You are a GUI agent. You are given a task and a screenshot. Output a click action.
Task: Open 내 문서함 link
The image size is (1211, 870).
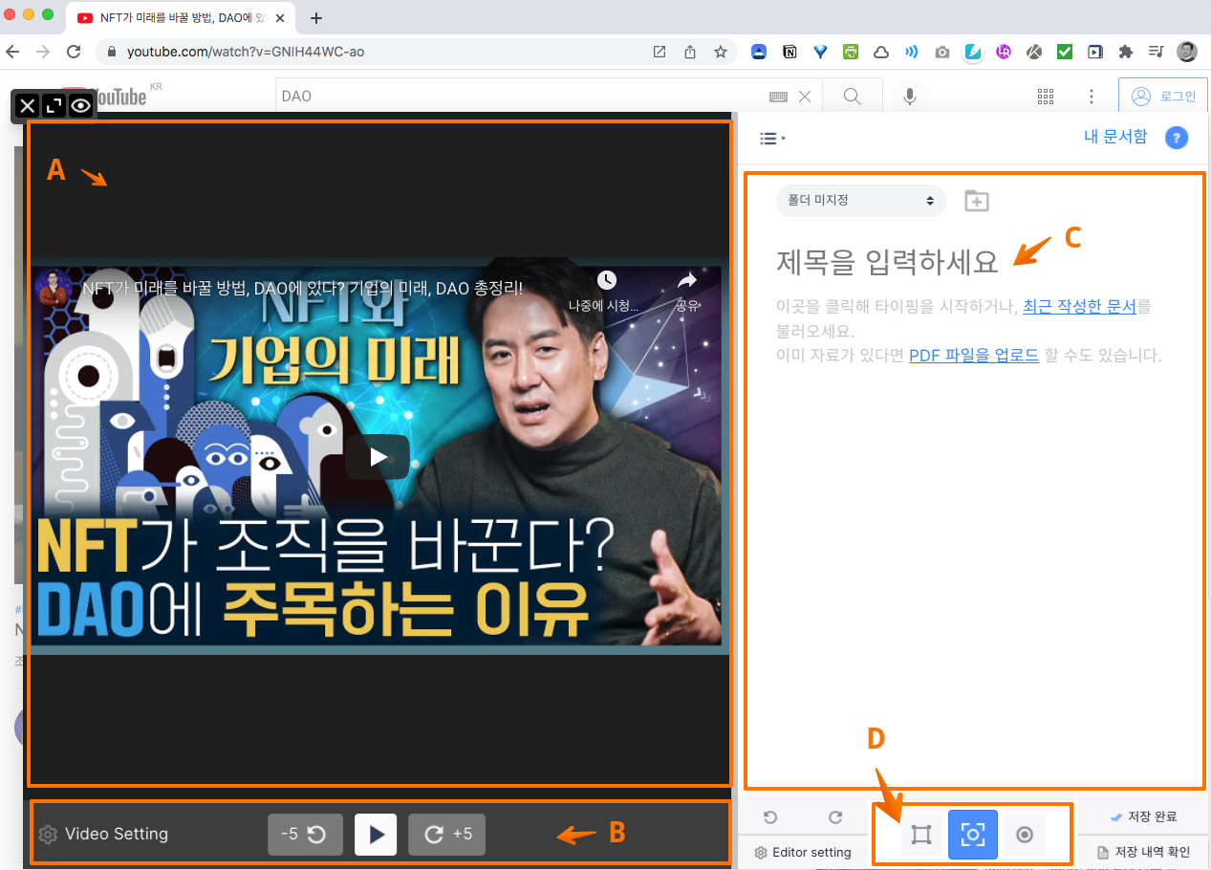click(x=1115, y=137)
